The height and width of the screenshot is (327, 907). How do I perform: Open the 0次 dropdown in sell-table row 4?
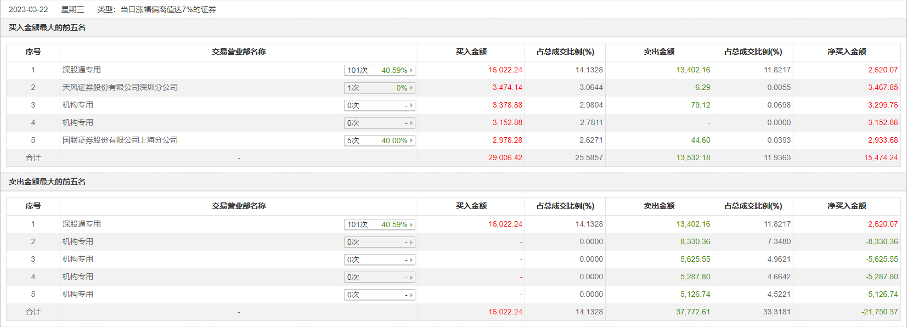pyautogui.click(x=379, y=277)
